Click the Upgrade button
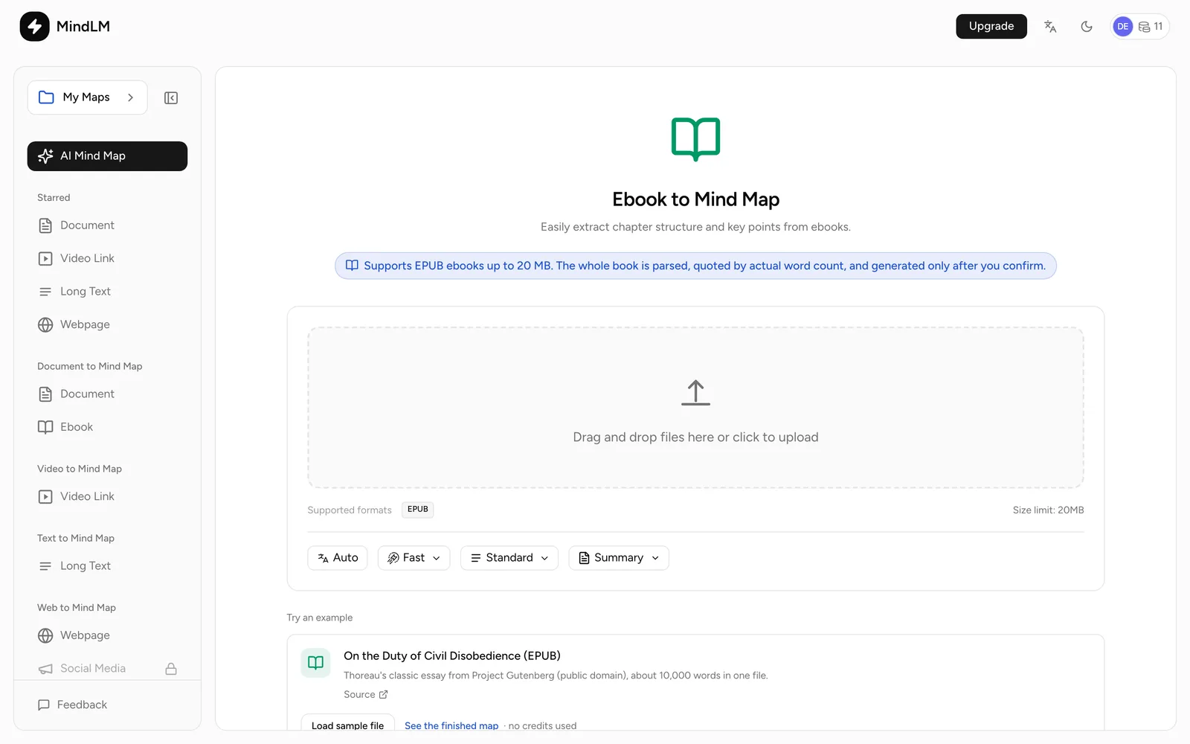1190x744 pixels. [x=991, y=26]
